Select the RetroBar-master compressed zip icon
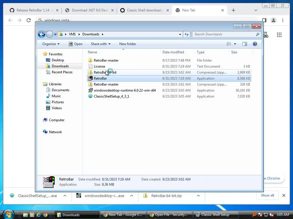This screenshot has height=219, width=293. (90, 84)
